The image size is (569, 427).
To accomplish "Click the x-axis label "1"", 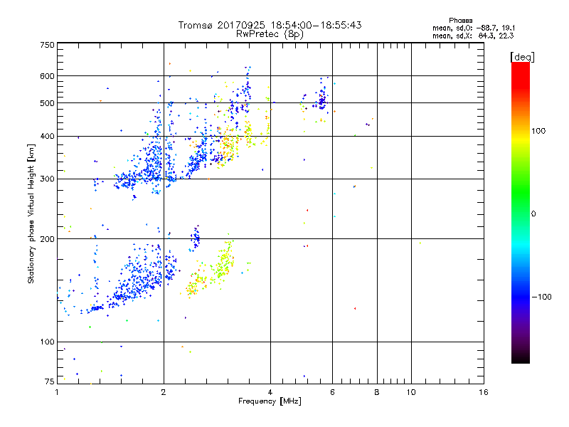I will (57, 392).
